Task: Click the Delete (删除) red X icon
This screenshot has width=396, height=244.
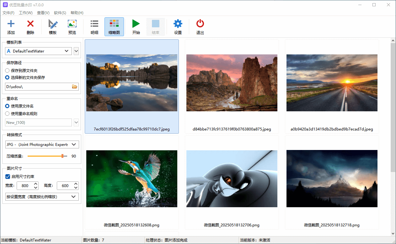Action: 30,24
